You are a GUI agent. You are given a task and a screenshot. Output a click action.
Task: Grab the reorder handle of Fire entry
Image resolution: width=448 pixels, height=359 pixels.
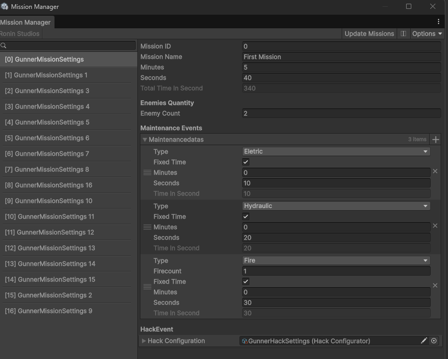[x=147, y=287]
